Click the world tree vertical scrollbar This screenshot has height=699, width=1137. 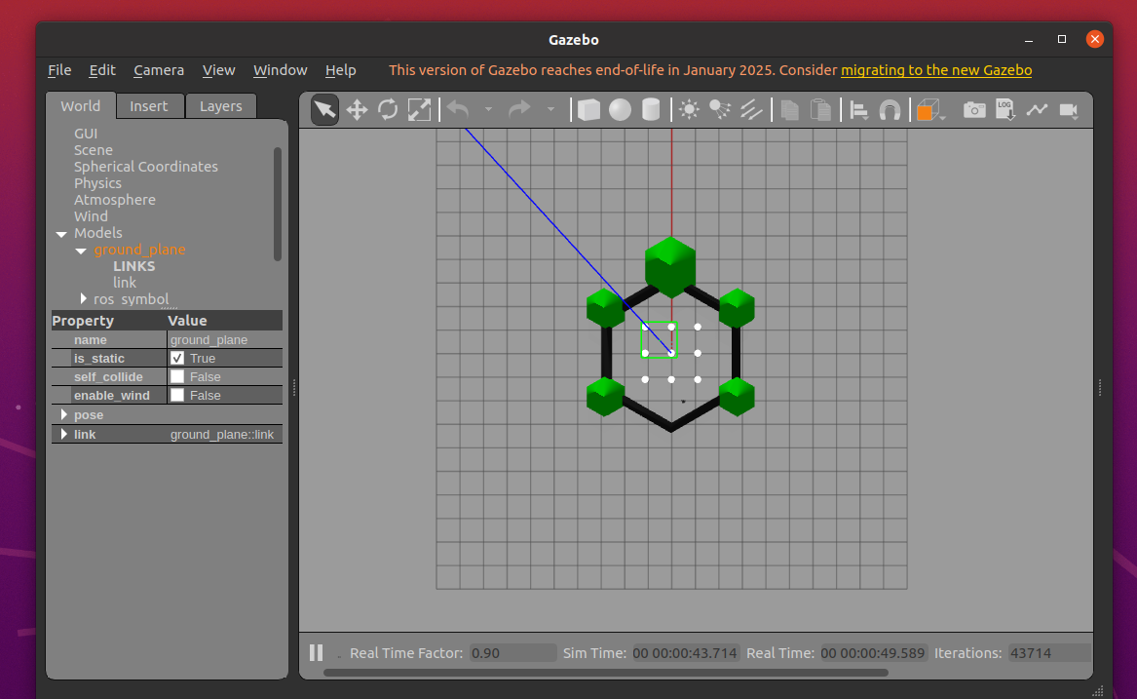[x=277, y=203]
